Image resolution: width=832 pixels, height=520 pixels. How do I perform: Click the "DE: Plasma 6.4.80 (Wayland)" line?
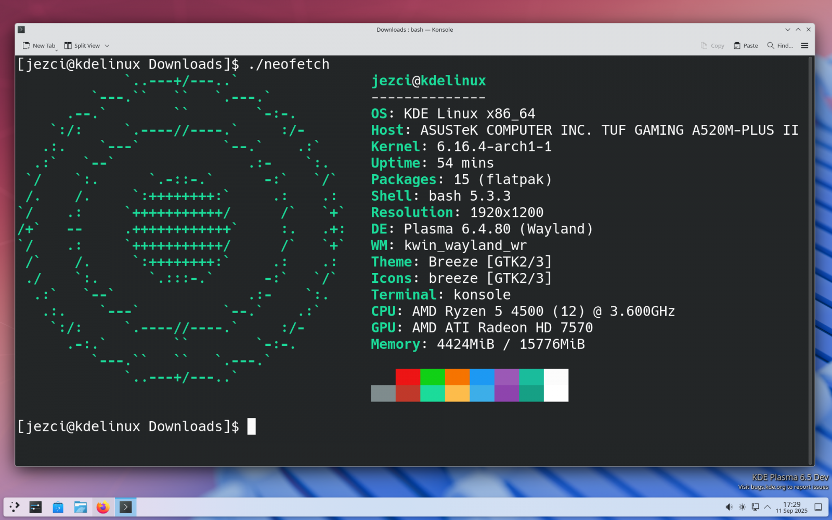(x=482, y=229)
